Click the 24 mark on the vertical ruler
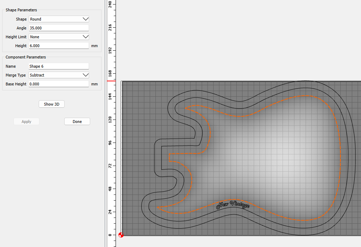Screen dimensions: 361x247 point(110,212)
